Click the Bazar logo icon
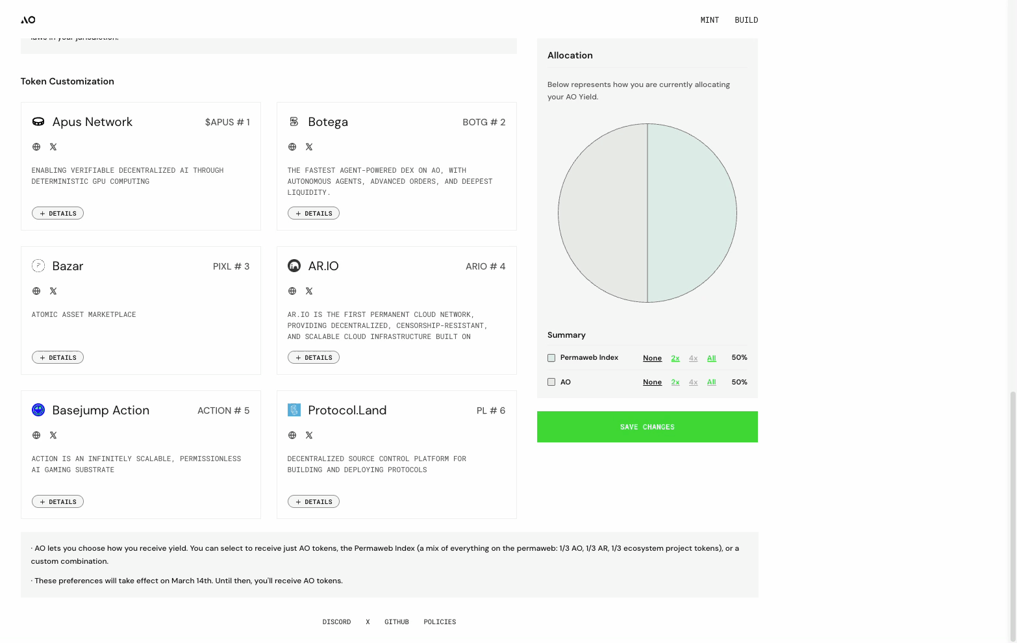The height and width of the screenshot is (643, 1017). click(38, 266)
